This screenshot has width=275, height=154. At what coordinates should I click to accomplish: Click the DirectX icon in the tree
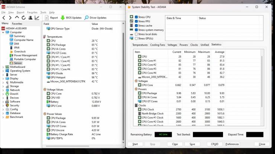[x=7, y=94]
